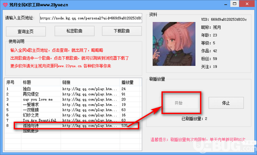257x155 pixels.
Task: Click the 播放量 column header
Action: 130,82
